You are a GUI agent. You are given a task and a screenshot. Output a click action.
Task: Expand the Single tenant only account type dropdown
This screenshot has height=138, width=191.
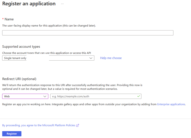click(48, 58)
